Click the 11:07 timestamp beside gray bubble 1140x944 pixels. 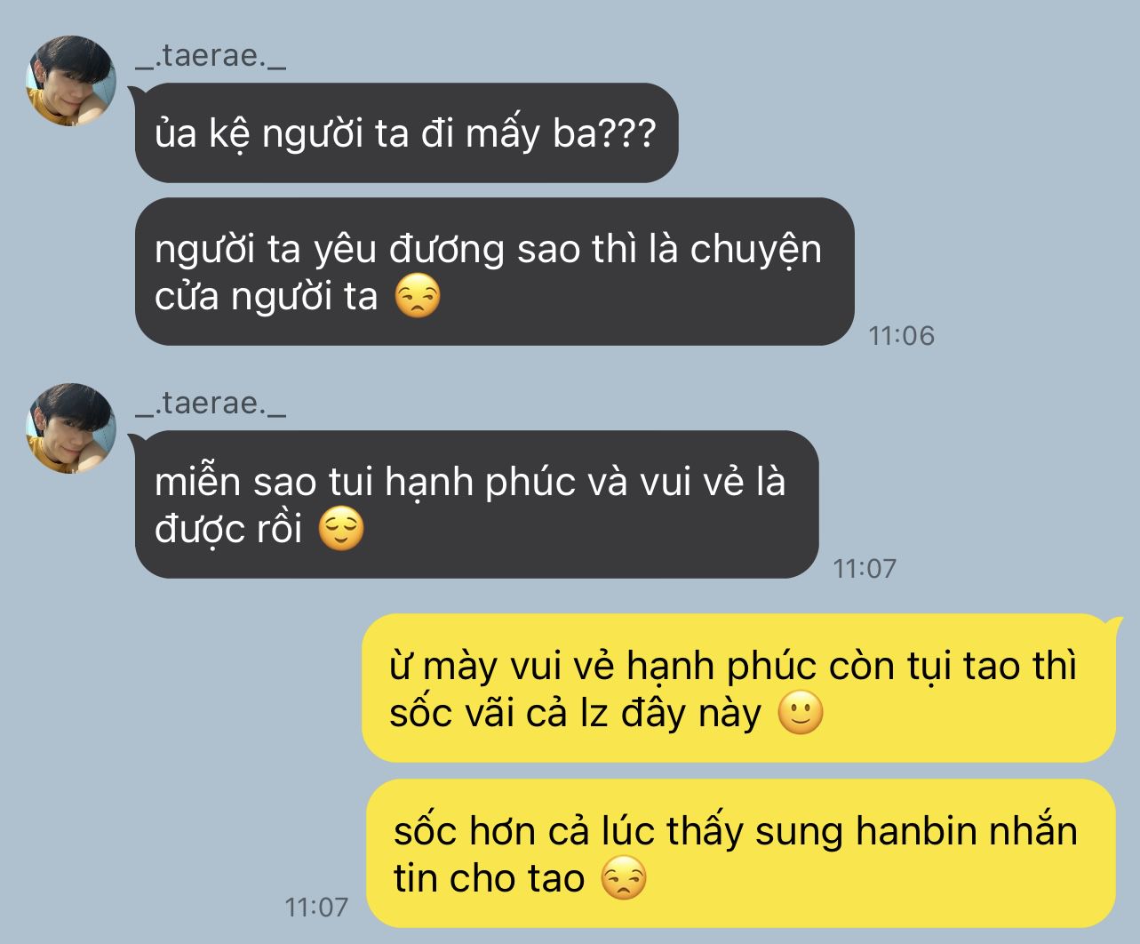click(865, 568)
